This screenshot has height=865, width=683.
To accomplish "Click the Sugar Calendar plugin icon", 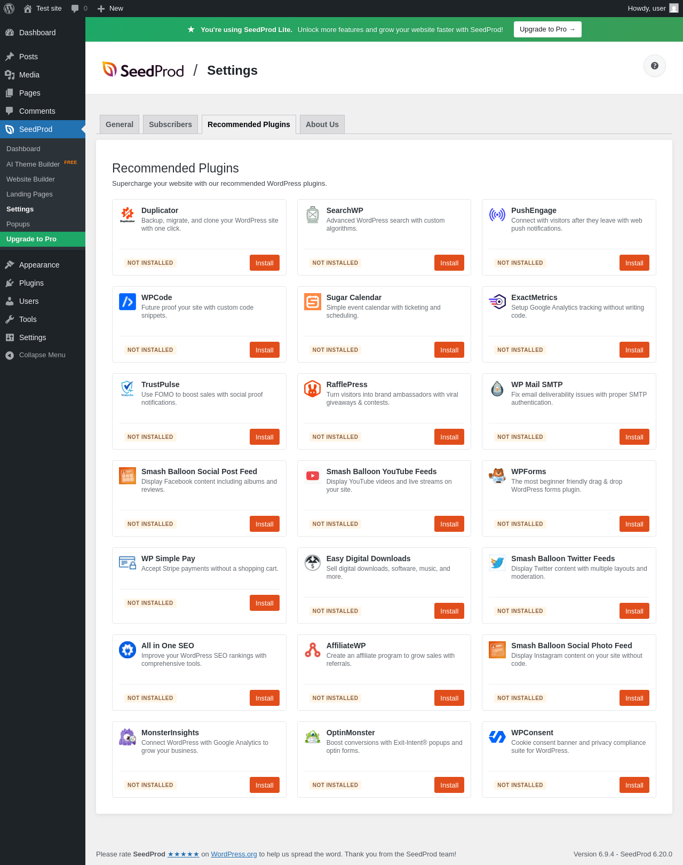I will pos(313,302).
